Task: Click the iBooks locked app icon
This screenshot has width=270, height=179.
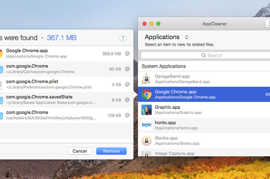Action: pyautogui.click(x=146, y=141)
